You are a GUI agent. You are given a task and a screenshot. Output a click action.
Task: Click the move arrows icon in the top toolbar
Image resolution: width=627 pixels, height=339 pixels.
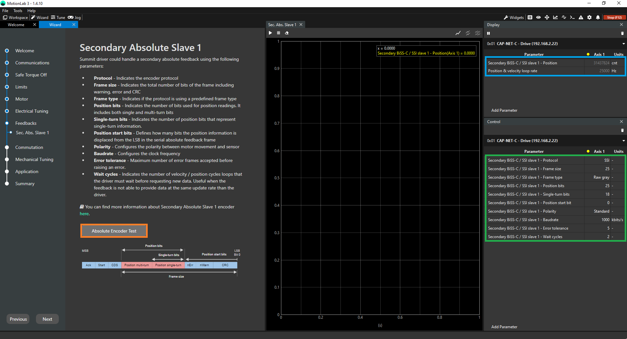click(547, 18)
